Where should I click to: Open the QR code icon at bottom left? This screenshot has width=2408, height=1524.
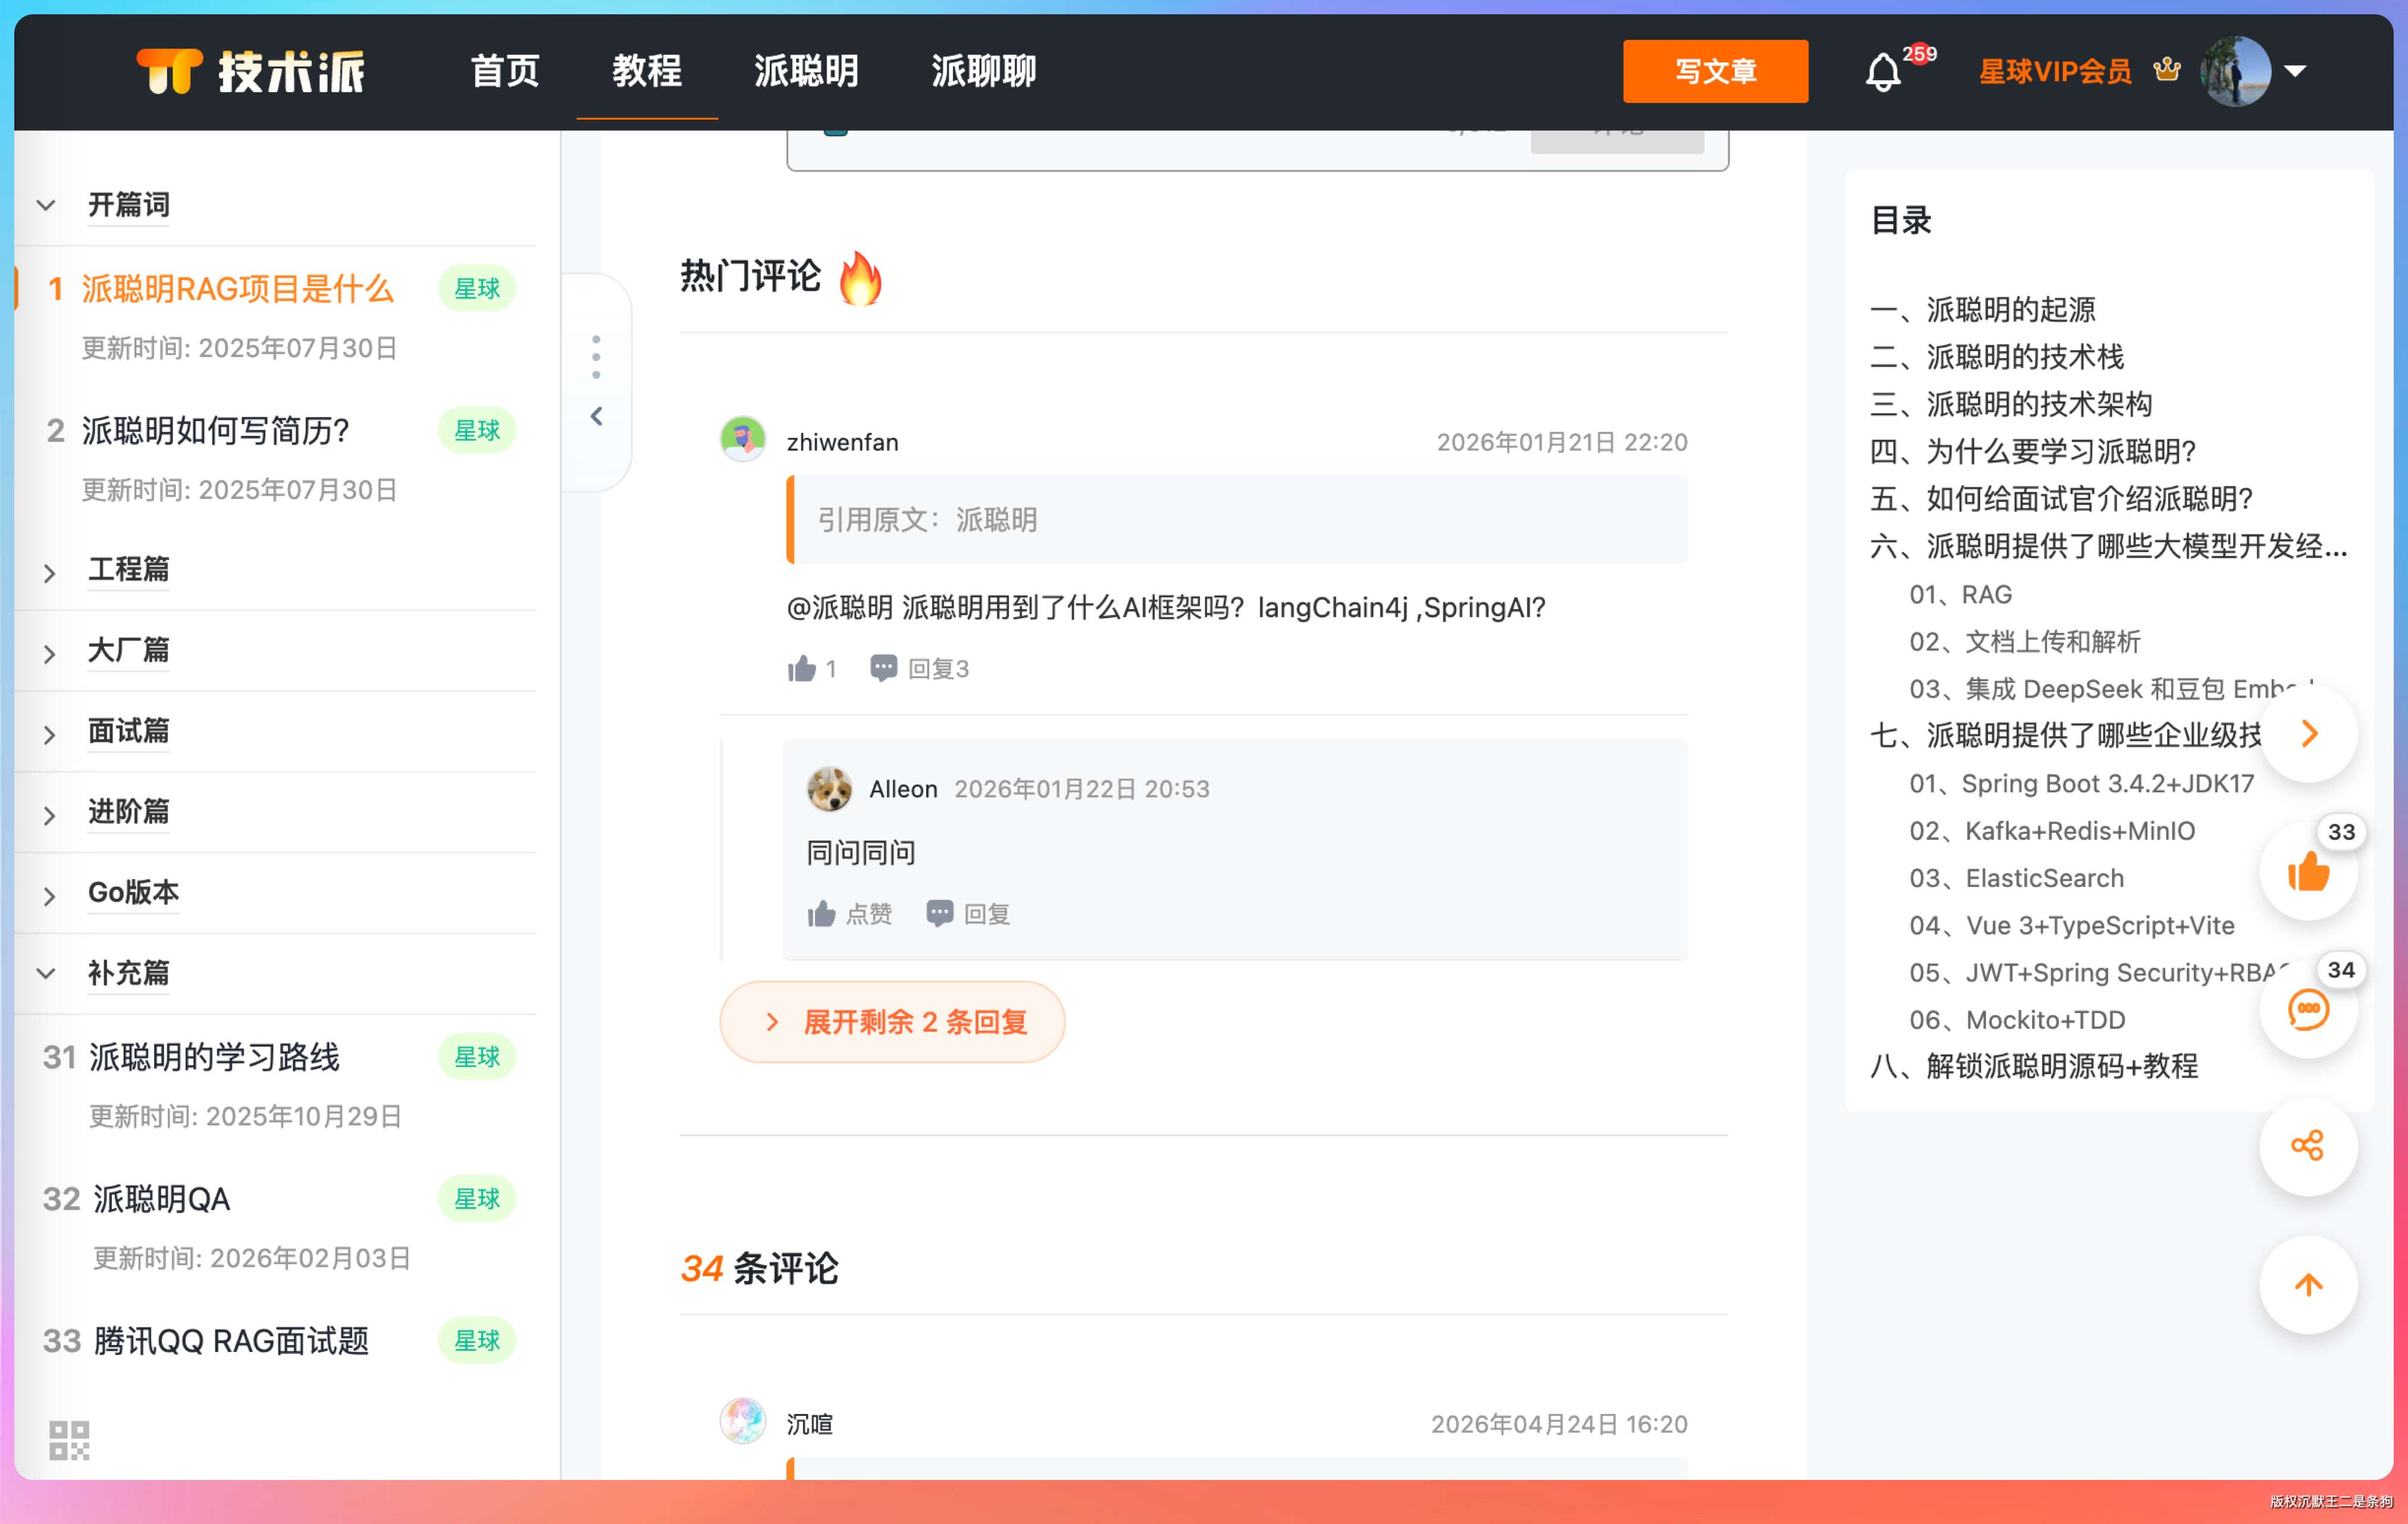(x=69, y=1440)
